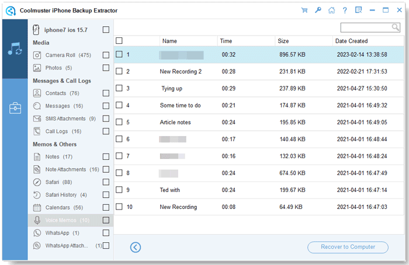
Task: Check row 2 New Recording 2 checkbox
Action: 119,71
